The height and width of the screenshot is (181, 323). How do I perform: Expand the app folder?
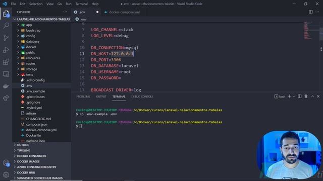click(x=42, y=25)
